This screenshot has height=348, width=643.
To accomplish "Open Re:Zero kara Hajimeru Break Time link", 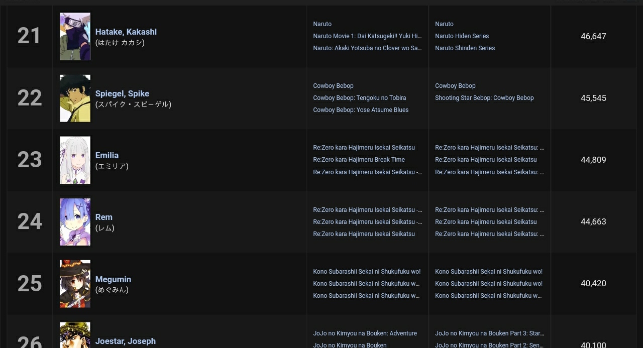I will pos(359,160).
